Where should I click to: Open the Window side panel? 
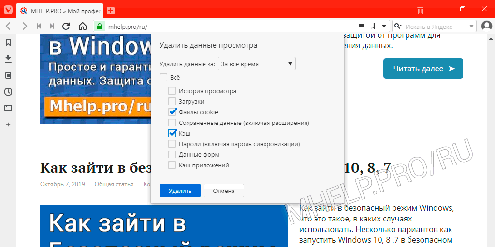[x=8, y=108]
